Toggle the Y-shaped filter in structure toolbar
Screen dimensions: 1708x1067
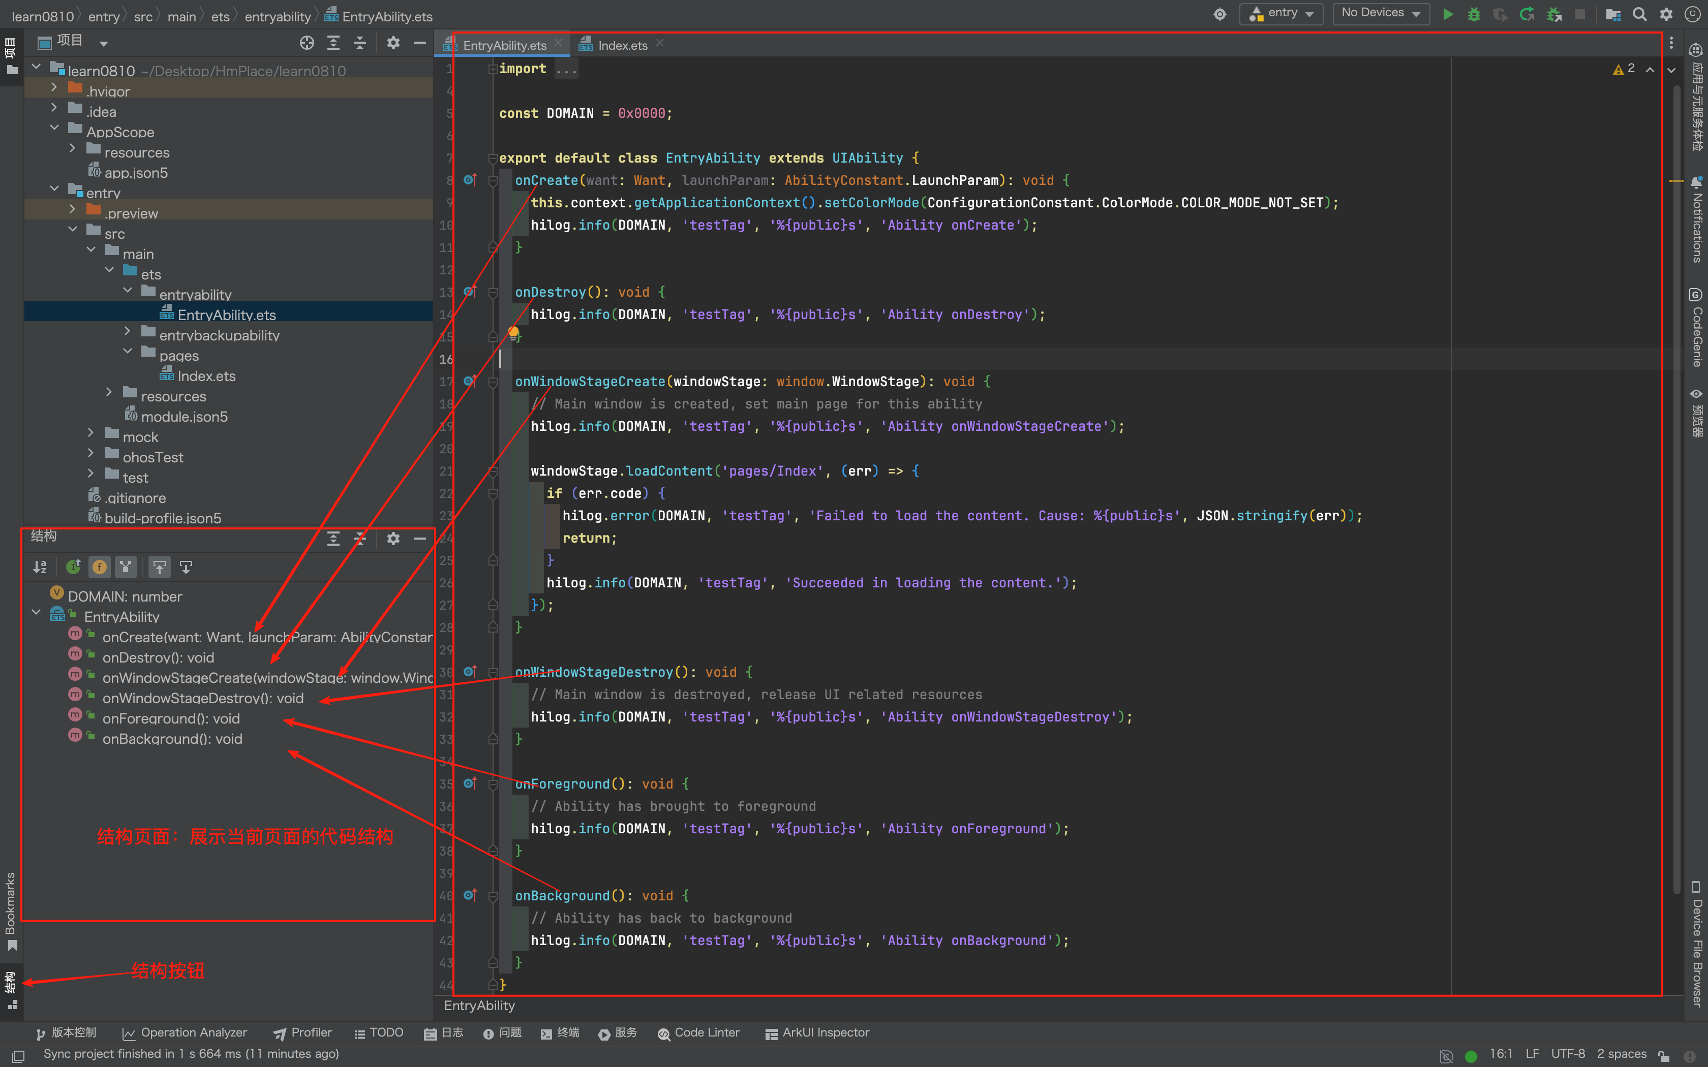click(x=126, y=567)
